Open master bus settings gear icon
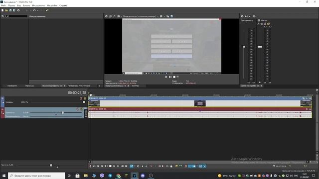Screen dimensions: 319x179 242,16
